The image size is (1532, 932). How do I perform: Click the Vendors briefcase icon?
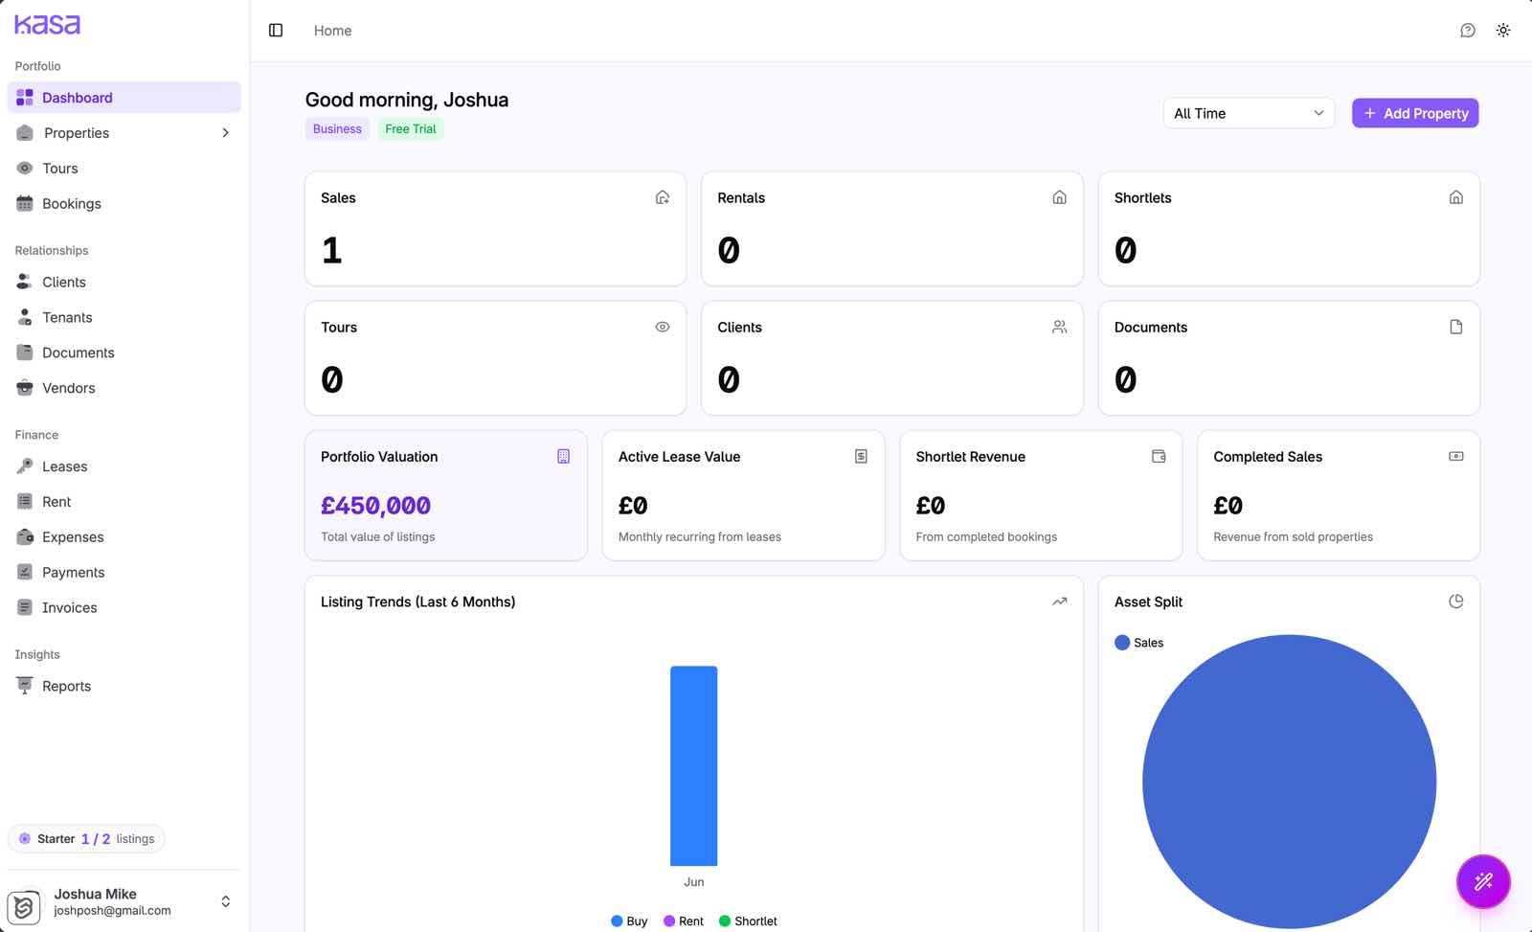[25, 388]
